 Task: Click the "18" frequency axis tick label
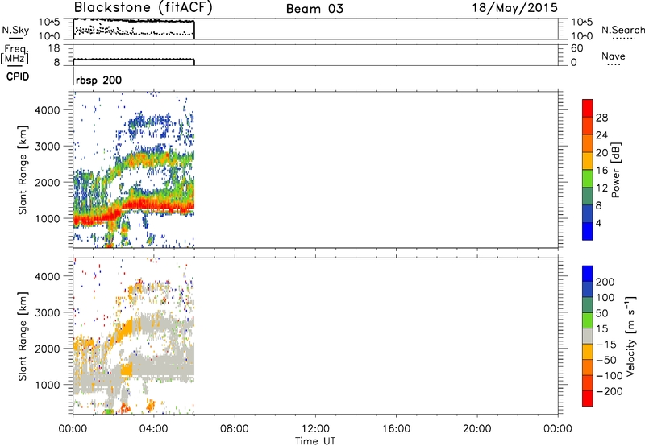click(x=54, y=48)
